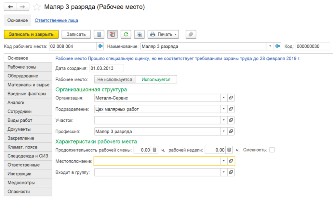Add form to favorites with star icon
The image size is (333, 200).
pyautogui.click(x=37, y=7)
